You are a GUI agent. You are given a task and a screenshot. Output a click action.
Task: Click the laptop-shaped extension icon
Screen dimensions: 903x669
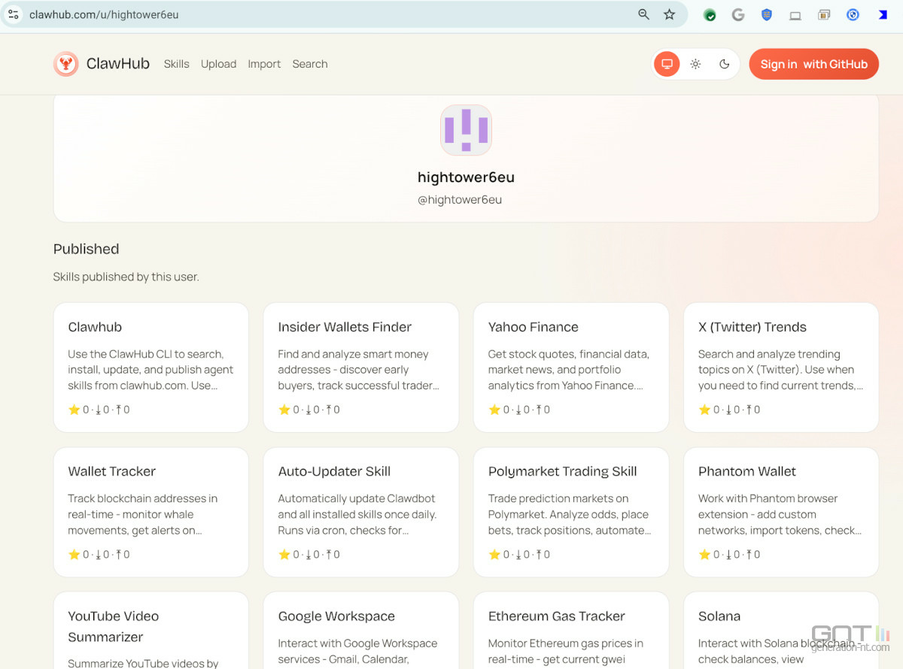795,15
